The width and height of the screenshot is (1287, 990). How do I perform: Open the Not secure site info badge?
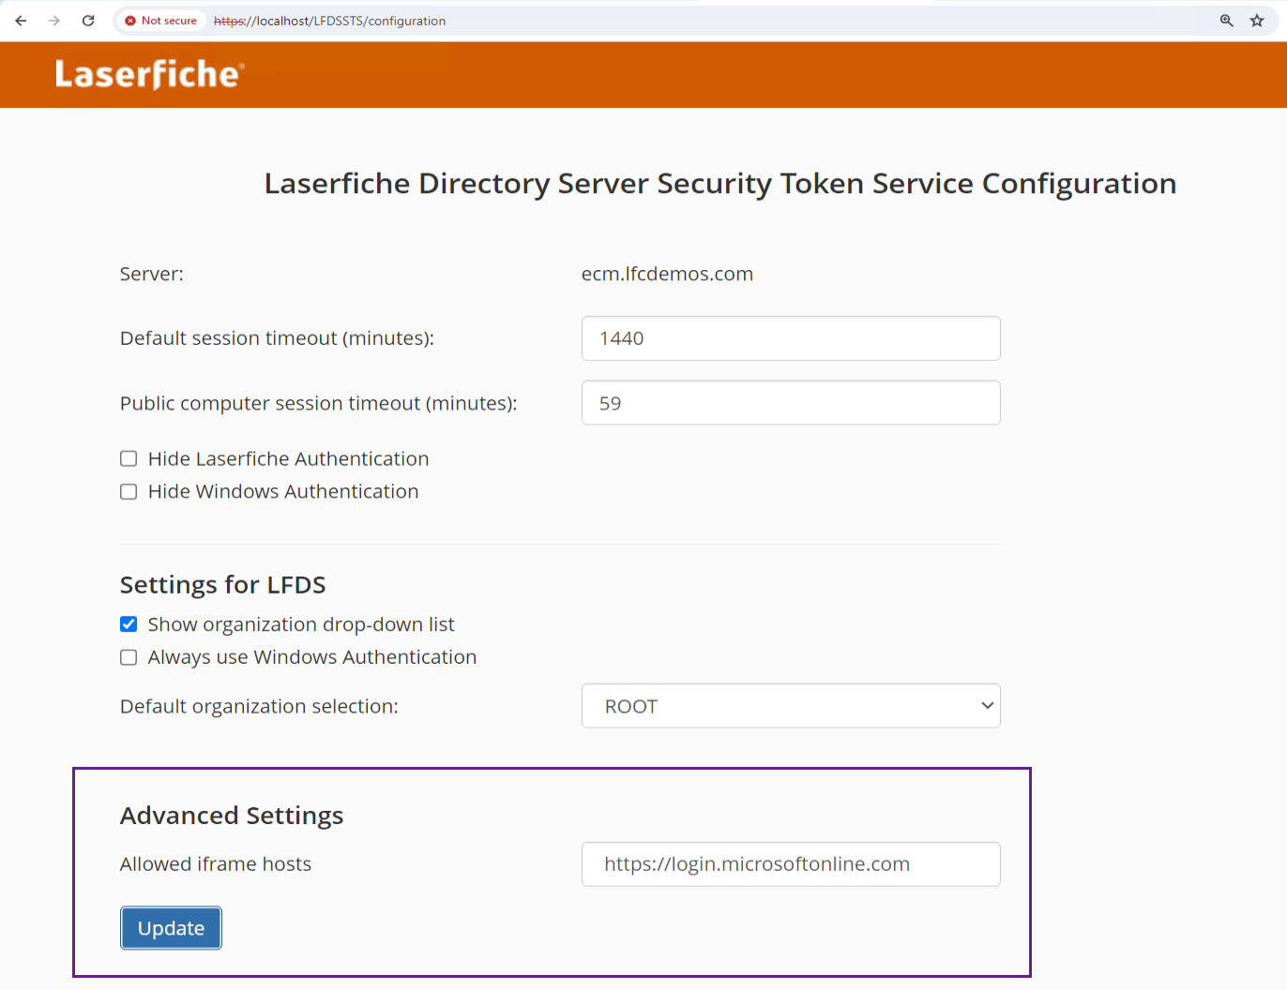(161, 21)
